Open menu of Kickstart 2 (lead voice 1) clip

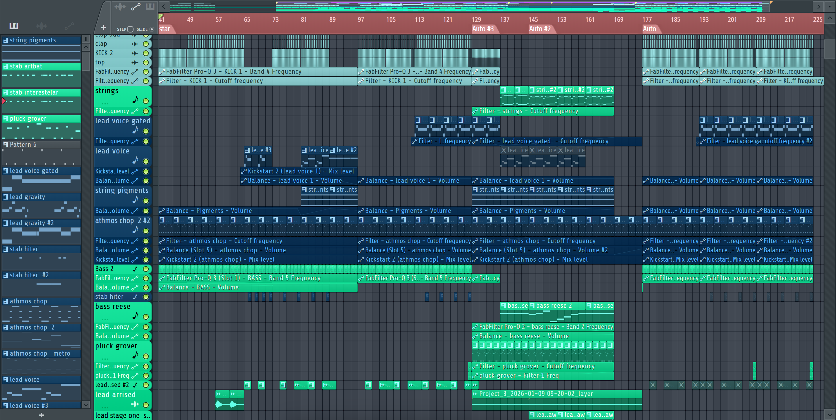tap(244, 171)
